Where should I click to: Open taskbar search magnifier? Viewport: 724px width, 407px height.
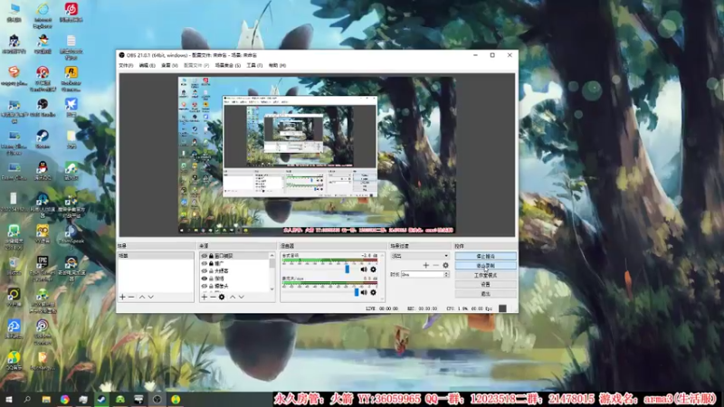[27, 399]
